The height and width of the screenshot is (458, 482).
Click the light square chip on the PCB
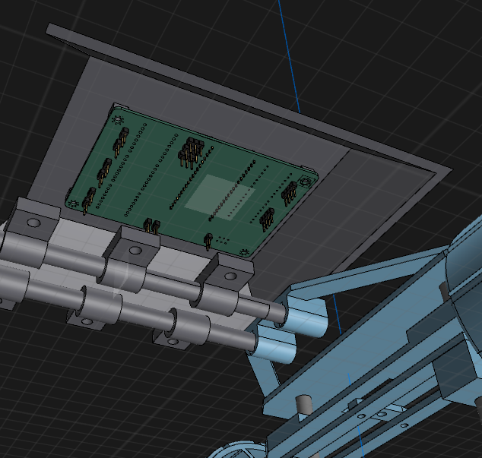pyautogui.click(x=214, y=194)
